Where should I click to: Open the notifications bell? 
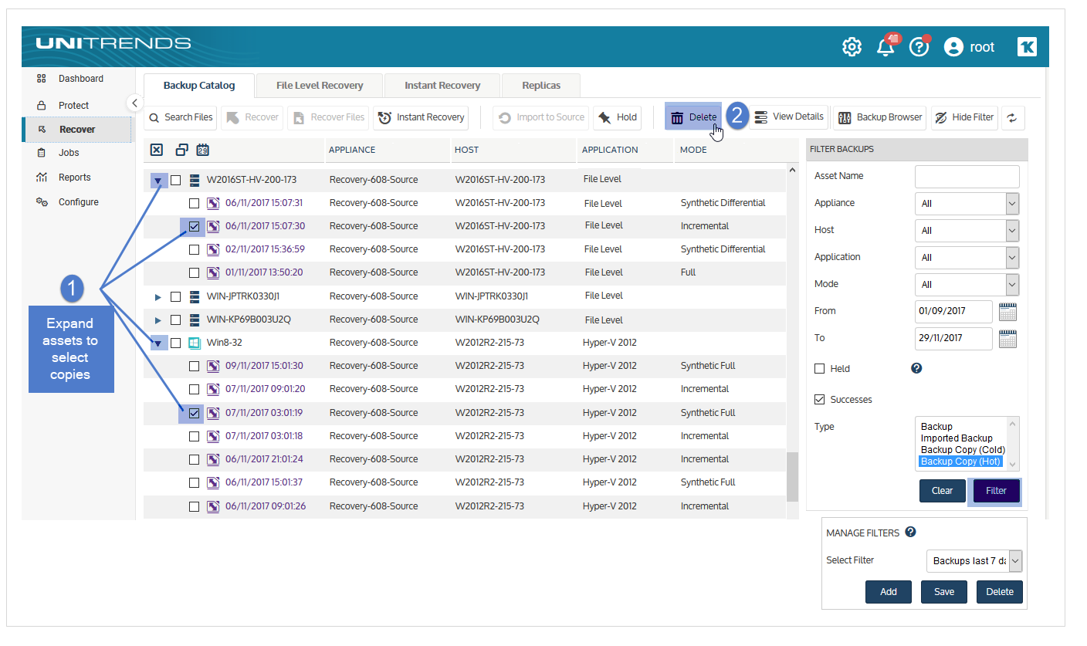(886, 47)
